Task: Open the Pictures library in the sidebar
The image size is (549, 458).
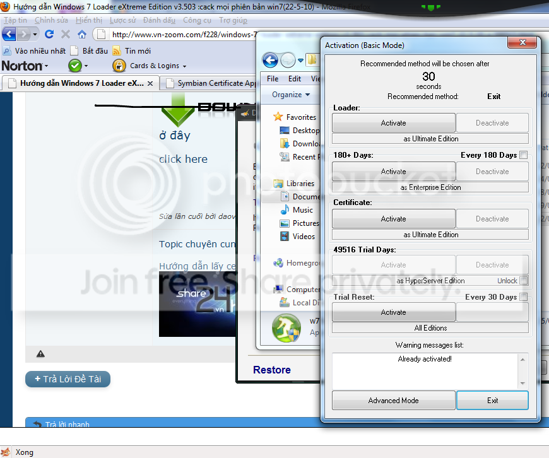Action: [305, 223]
